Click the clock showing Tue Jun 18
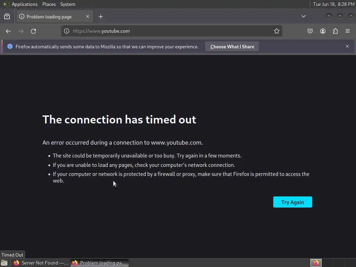The width and height of the screenshot is (356, 267). coord(334,4)
